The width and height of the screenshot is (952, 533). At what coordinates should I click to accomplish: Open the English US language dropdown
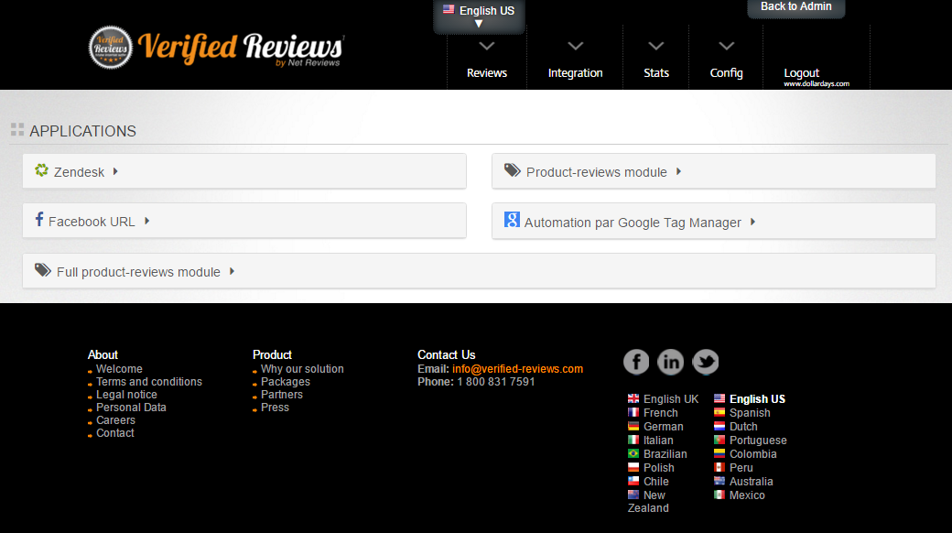coord(479,16)
